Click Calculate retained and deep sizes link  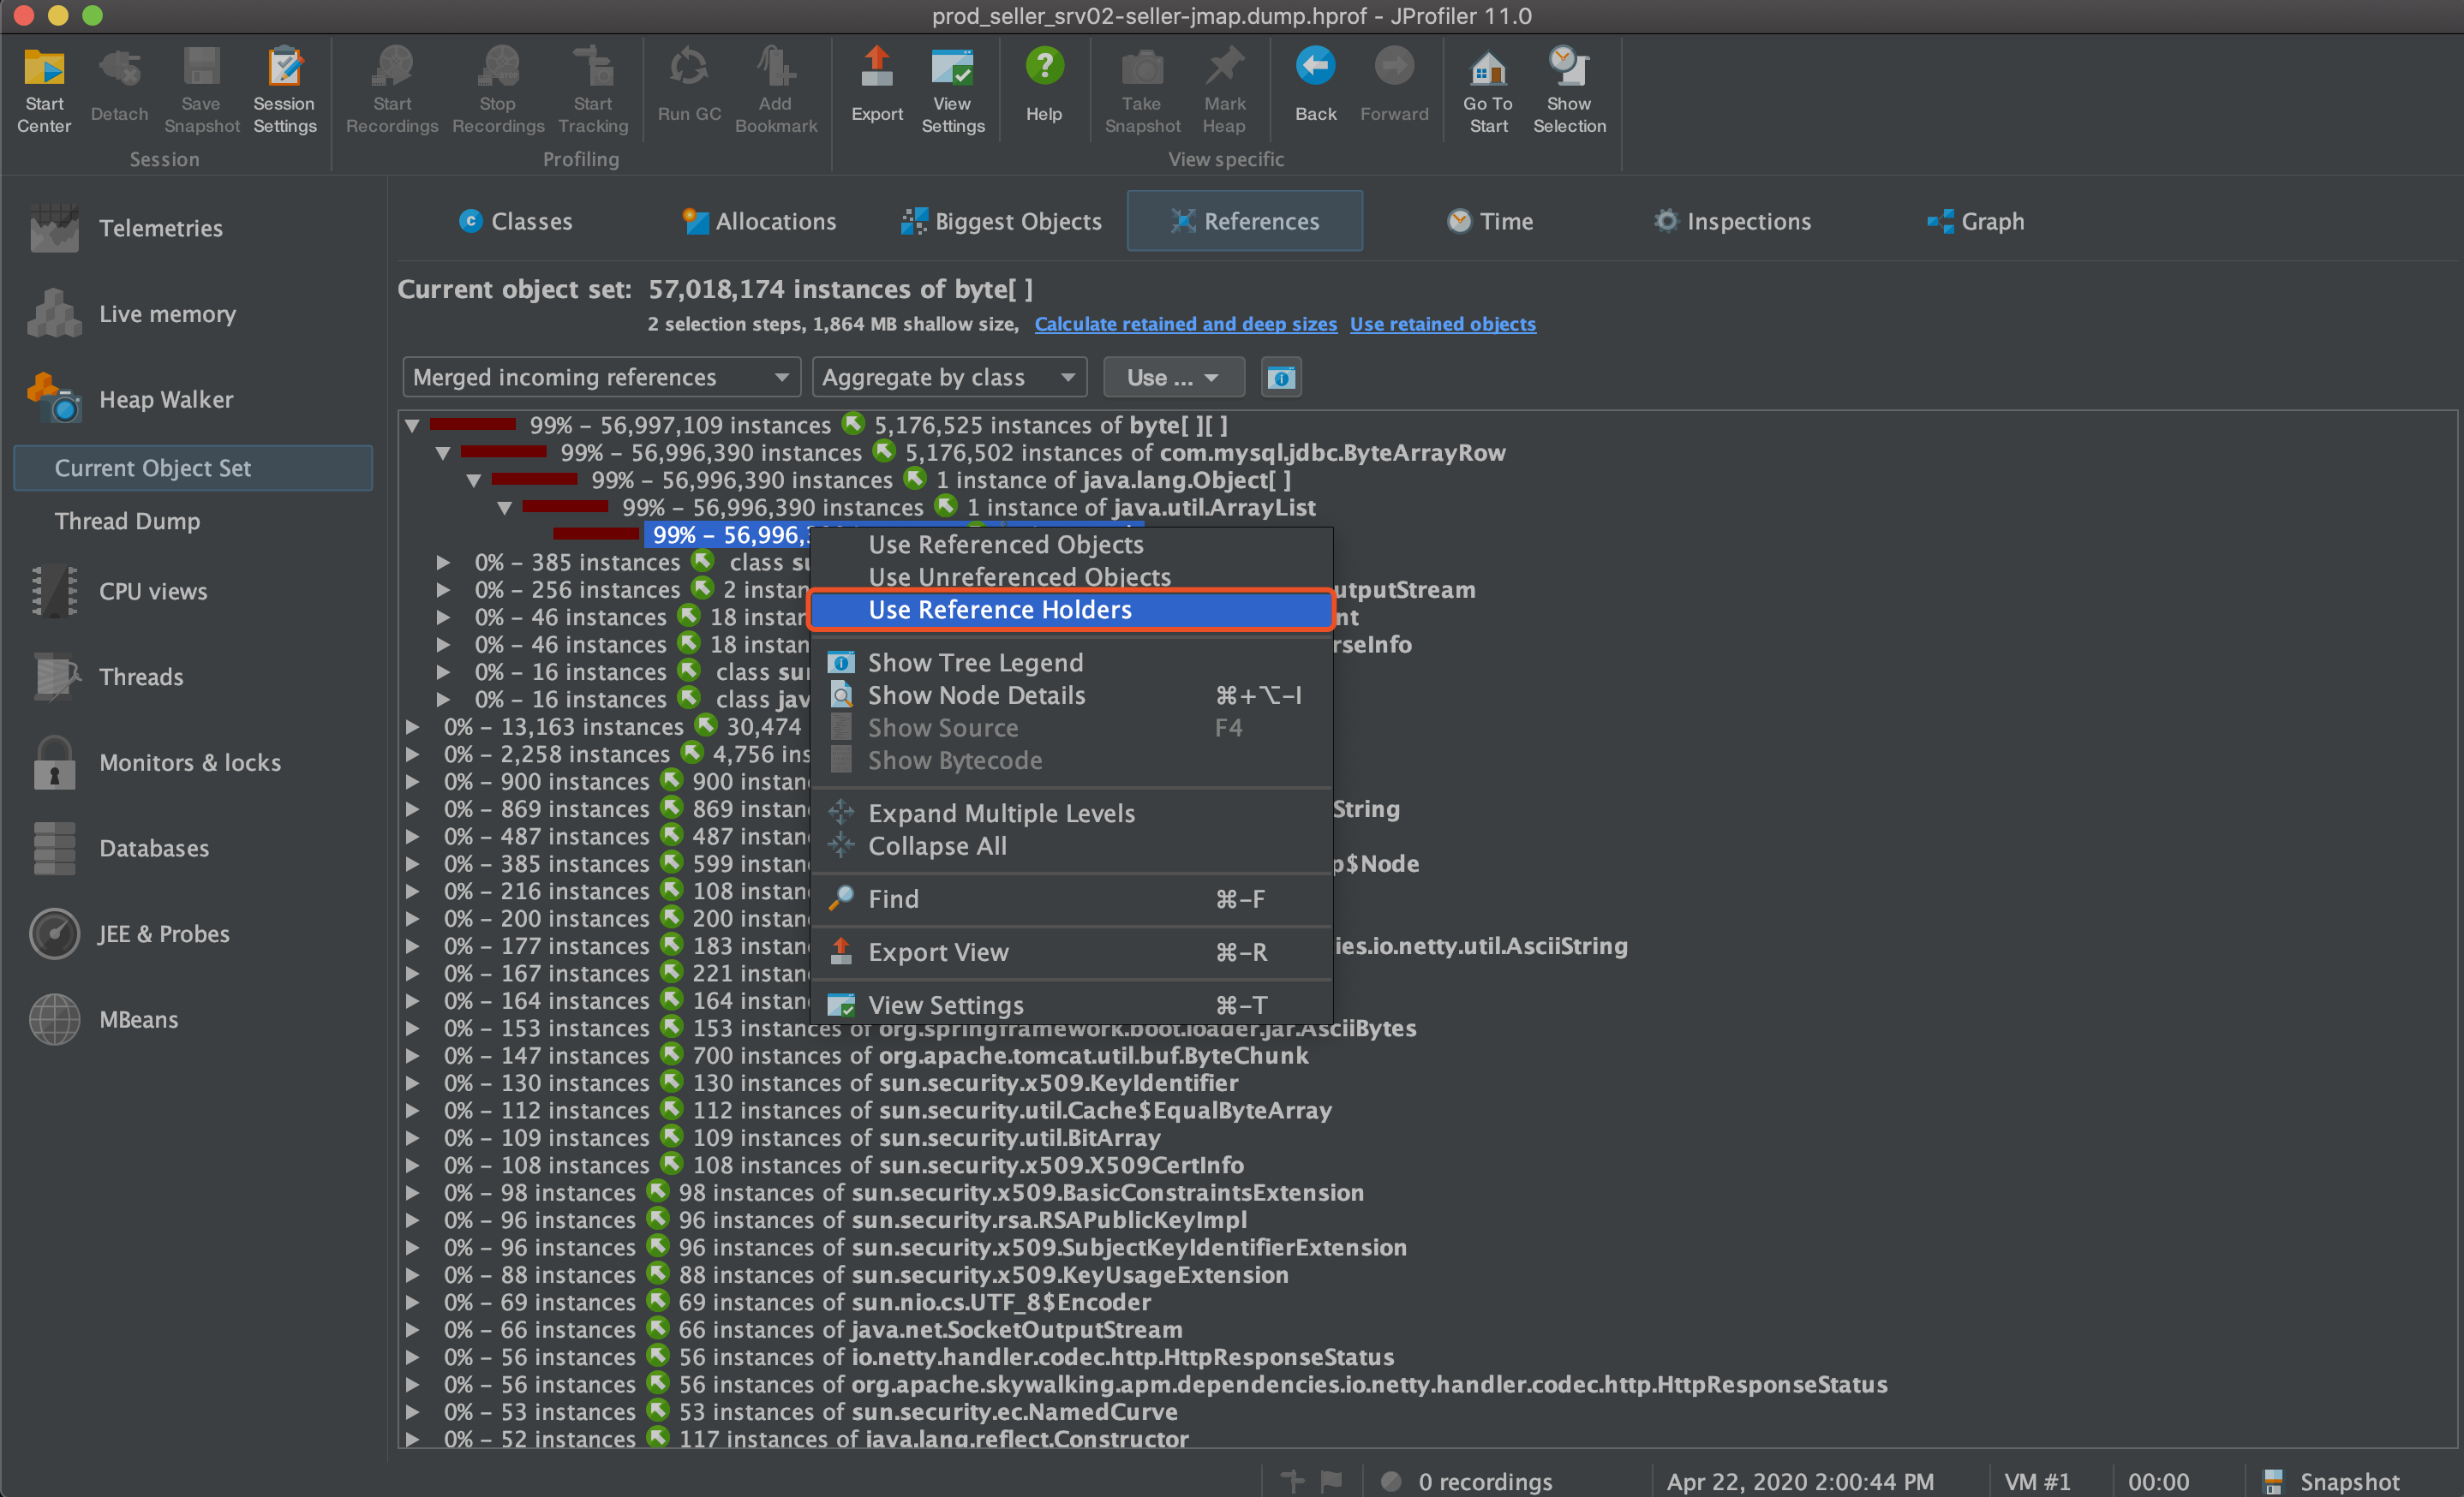(x=1185, y=324)
